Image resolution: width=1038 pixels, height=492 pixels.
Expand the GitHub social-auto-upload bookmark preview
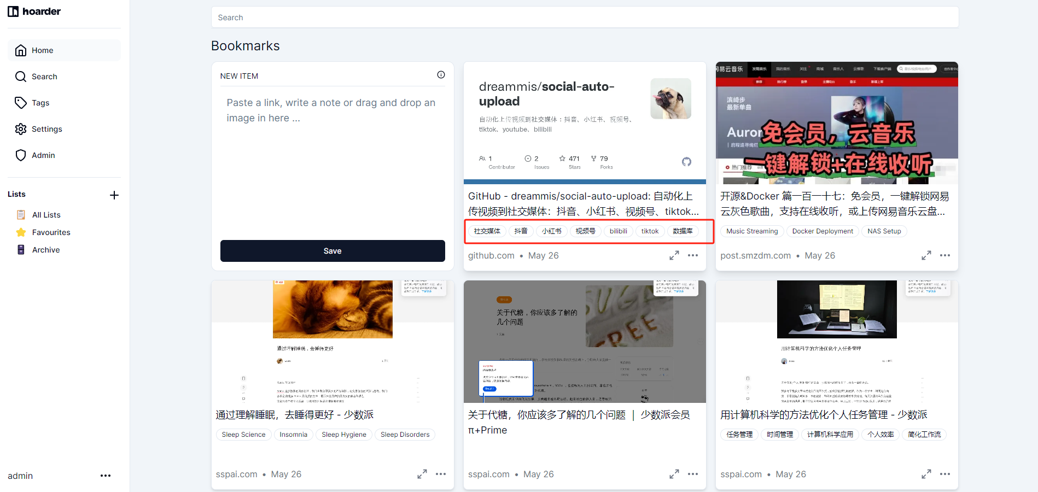coord(674,255)
